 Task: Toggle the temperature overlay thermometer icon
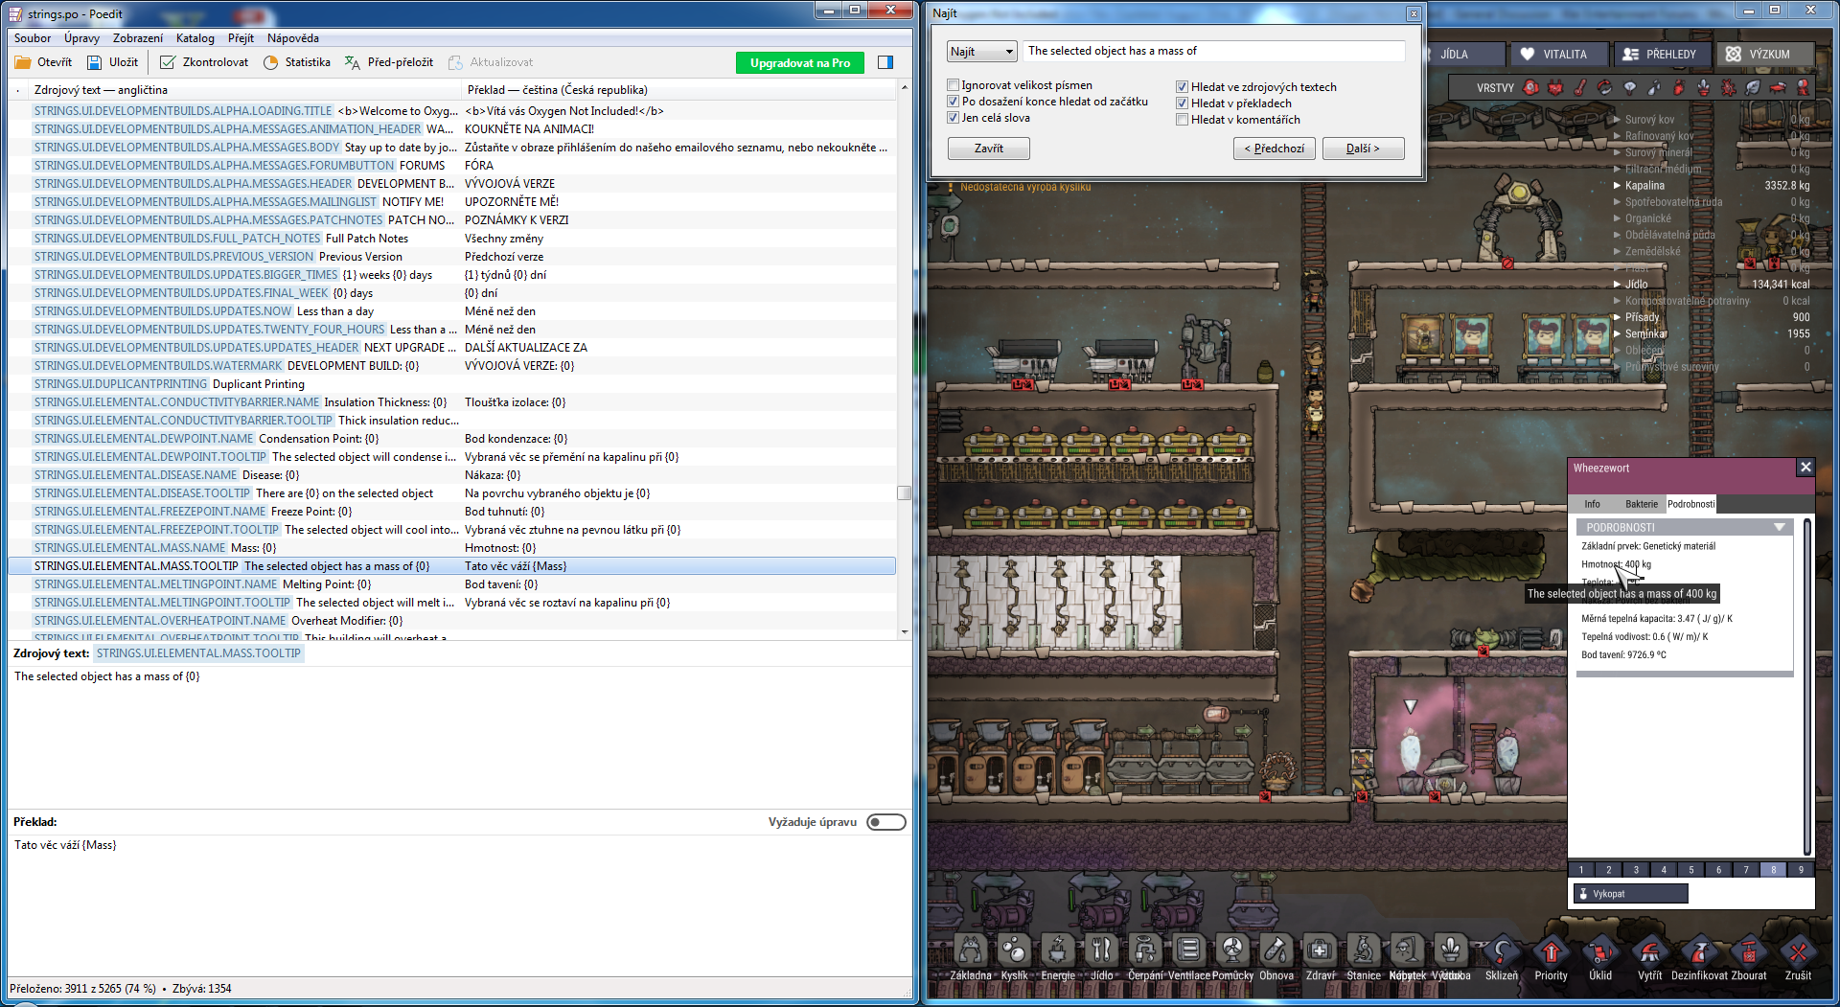tap(1579, 87)
